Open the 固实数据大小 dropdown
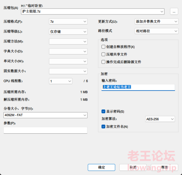 (68, 71)
